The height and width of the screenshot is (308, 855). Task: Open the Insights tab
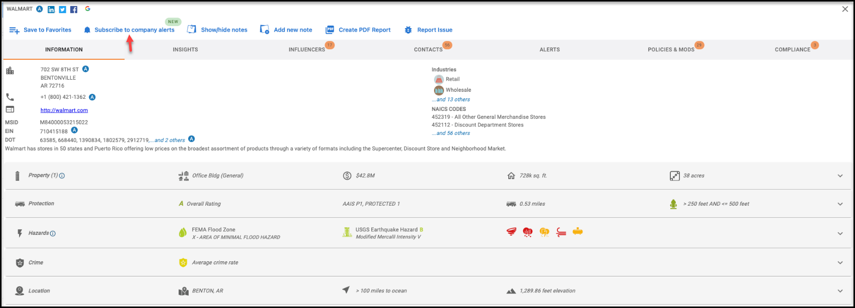click(185, 50)
